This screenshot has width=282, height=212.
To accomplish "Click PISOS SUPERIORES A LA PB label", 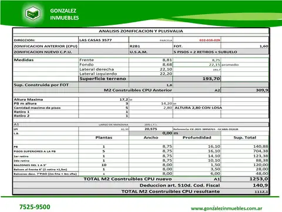I will tap(35, 151).
